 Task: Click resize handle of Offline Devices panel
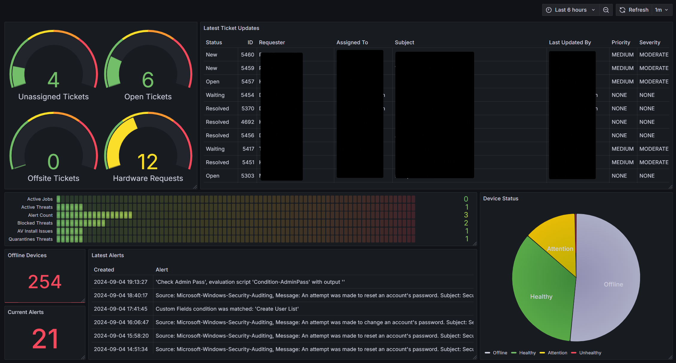coord(83,301)
